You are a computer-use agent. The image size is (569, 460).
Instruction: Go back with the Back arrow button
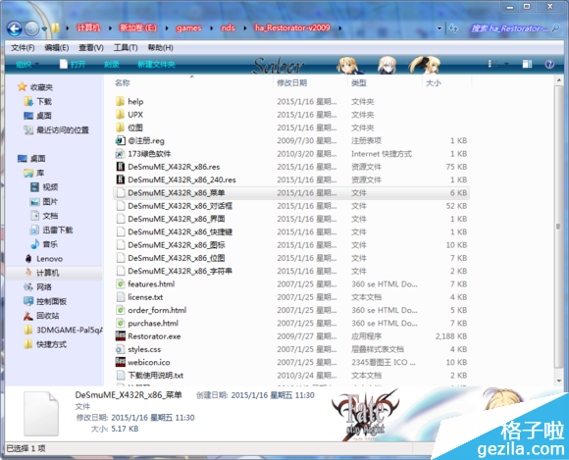[15, 28]
